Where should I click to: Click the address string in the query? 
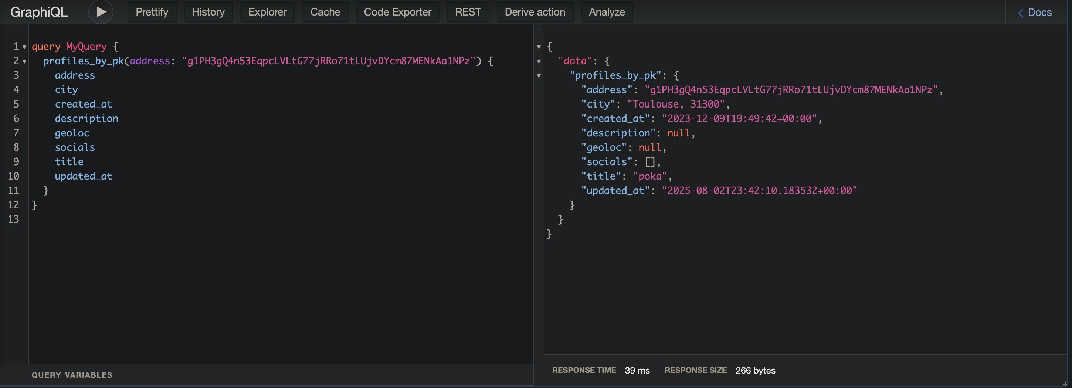click(x=329, y=61)
